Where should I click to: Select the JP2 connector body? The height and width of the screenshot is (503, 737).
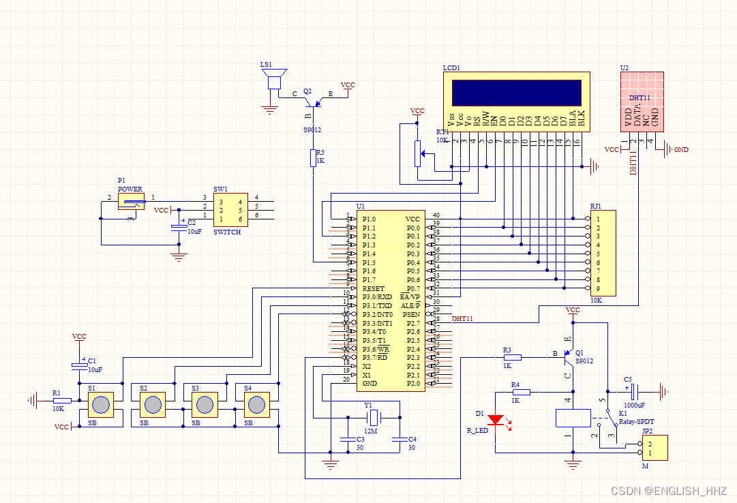tap(655, 448)
